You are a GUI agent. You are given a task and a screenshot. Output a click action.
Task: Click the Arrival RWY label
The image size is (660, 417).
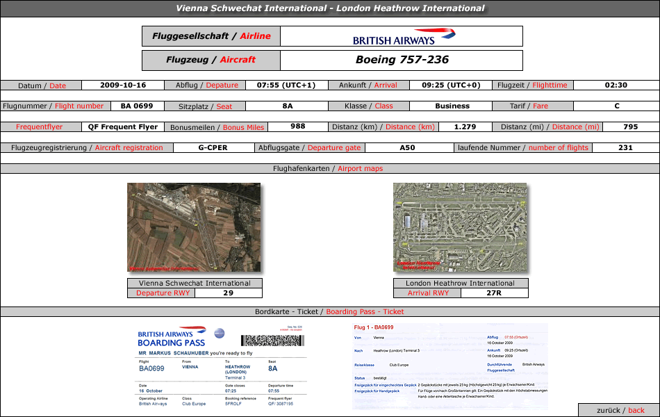click(428, 293)
